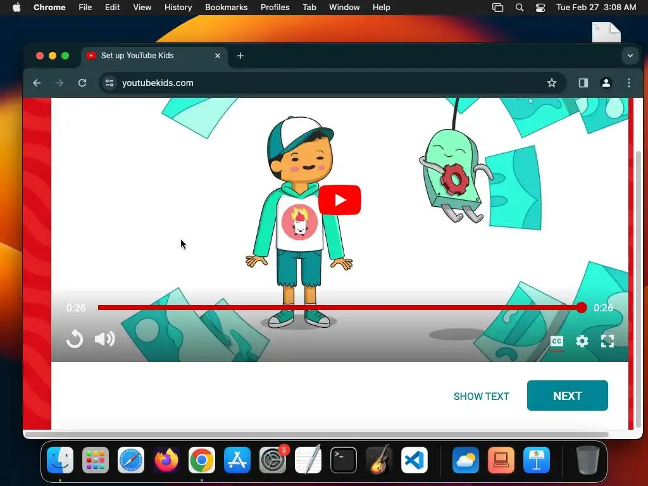Screen dimensions: 648x486
Task: Click the date and time in menu bar
Action: click(x=596, y=8)
